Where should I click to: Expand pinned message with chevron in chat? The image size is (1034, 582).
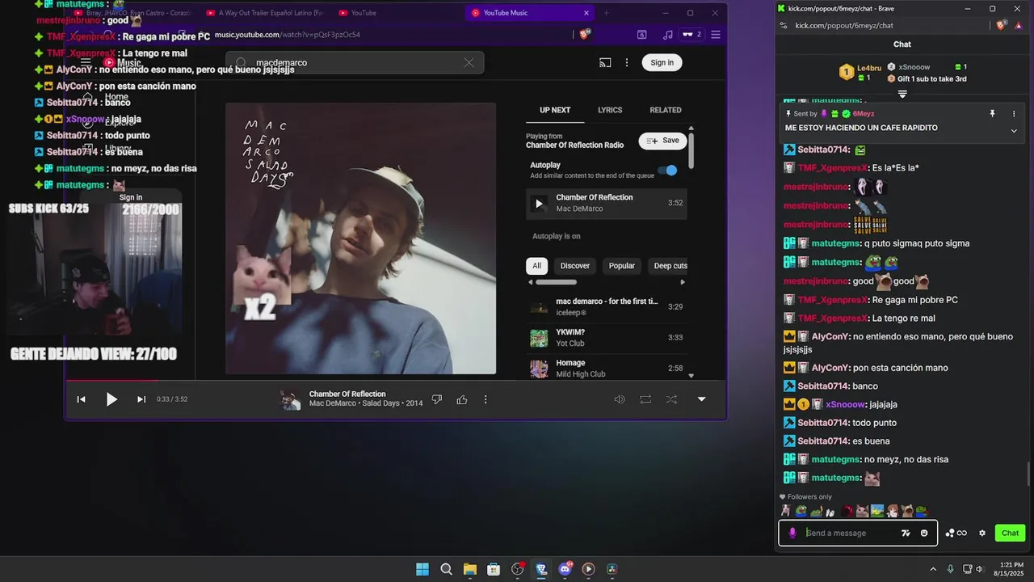click(x=1014, y=131)
